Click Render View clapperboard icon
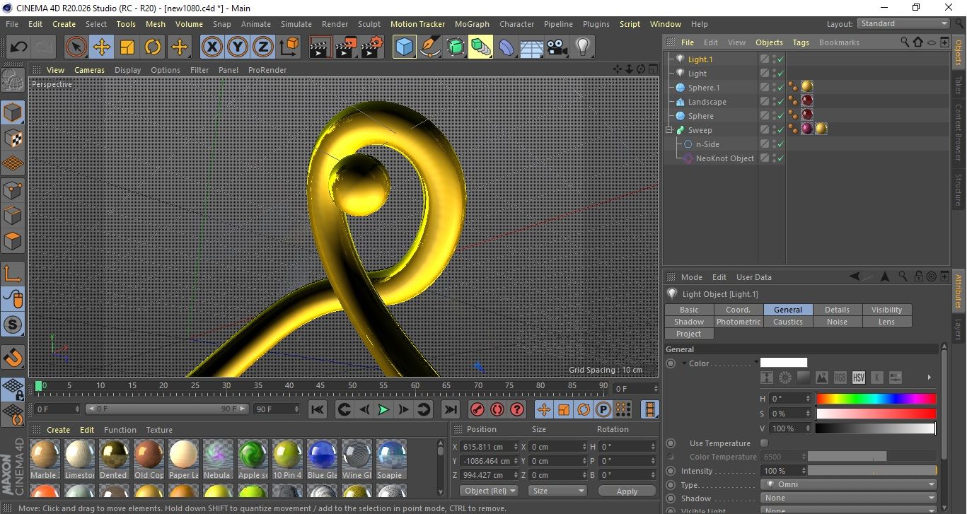The height and width of the screenshot is (514, 967). (x=321, y=47)
